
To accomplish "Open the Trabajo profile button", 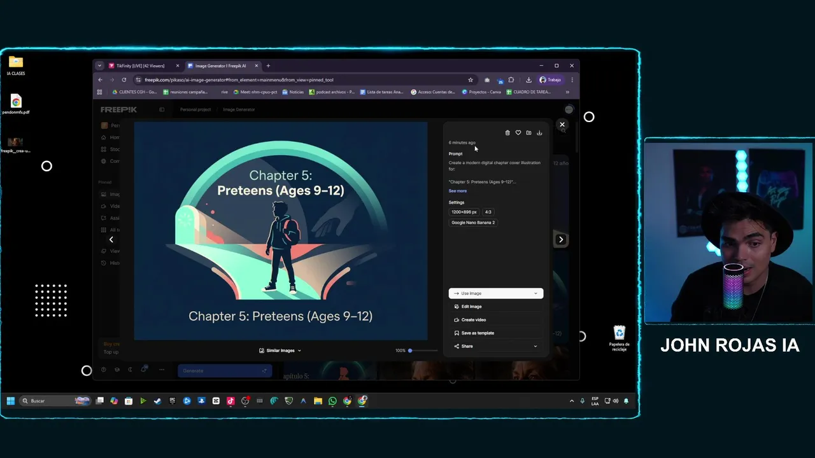I will tap(551, 80).
